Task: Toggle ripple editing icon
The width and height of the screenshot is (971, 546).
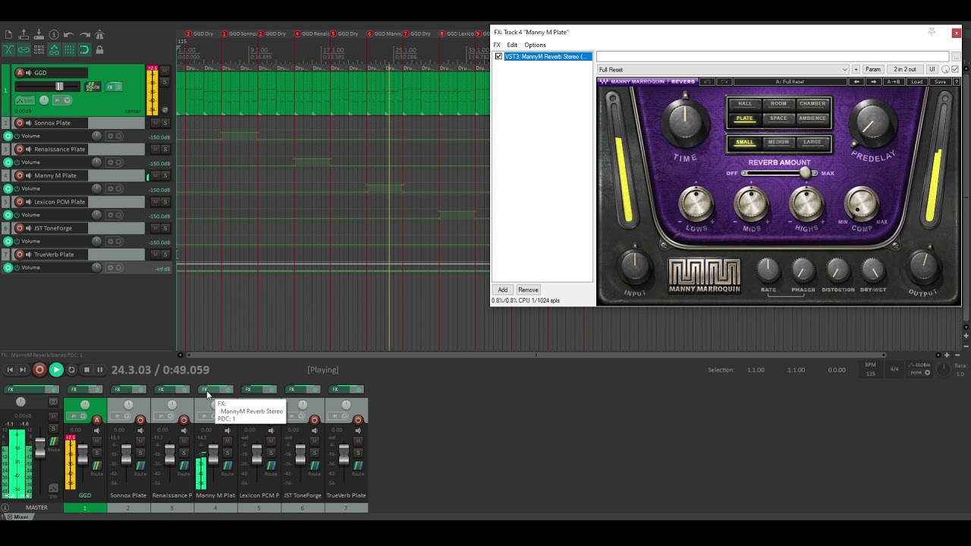Action: [x=39, y=50]
